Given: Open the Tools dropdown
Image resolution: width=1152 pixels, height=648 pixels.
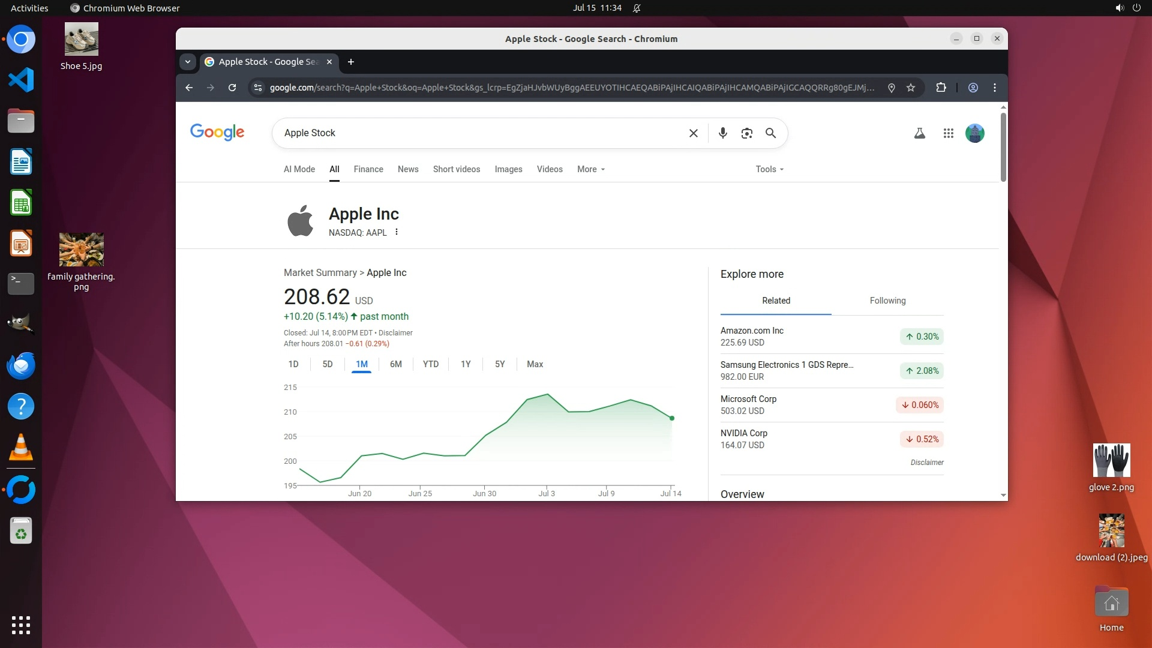Looking at the screenshot, I should [x=769, y=169].
